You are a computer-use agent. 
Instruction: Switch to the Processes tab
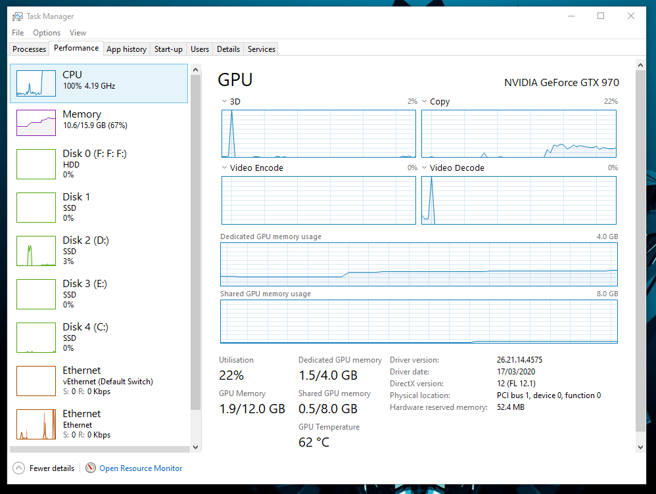pos(30,49)
